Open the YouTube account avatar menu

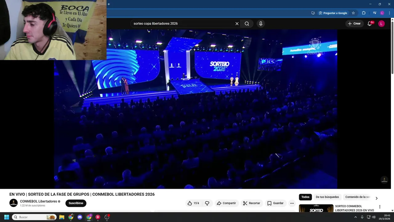[x=381, y=23]
